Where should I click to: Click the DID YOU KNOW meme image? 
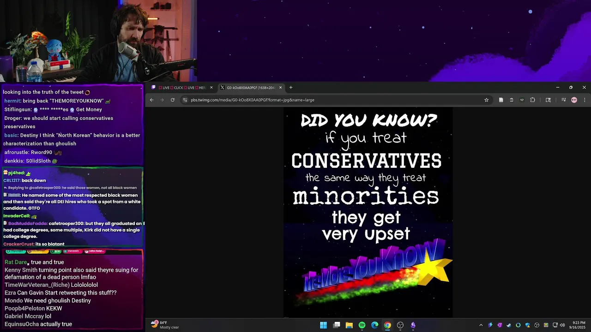[368, 212]
